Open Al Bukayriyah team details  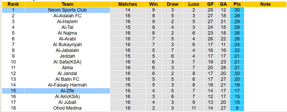point(67,45)
